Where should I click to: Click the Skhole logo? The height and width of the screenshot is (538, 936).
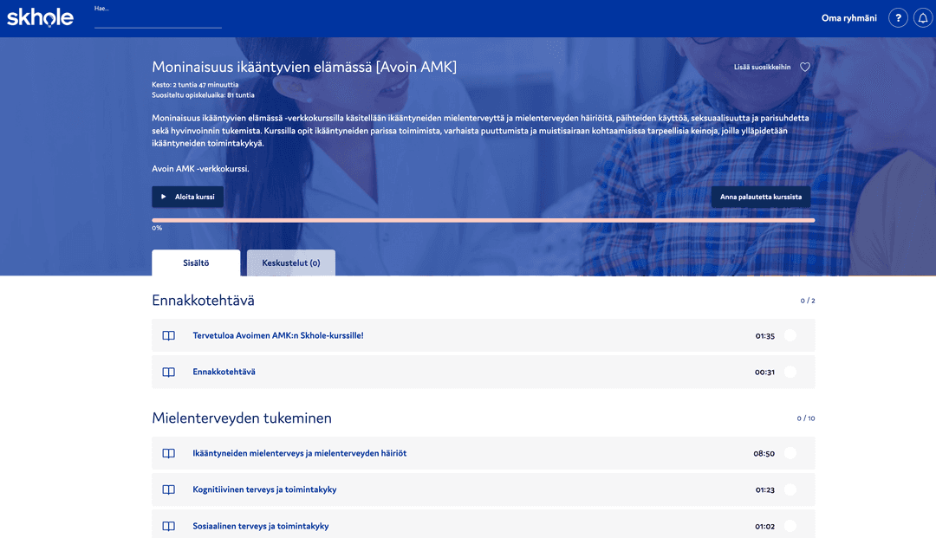pos(40,17)
